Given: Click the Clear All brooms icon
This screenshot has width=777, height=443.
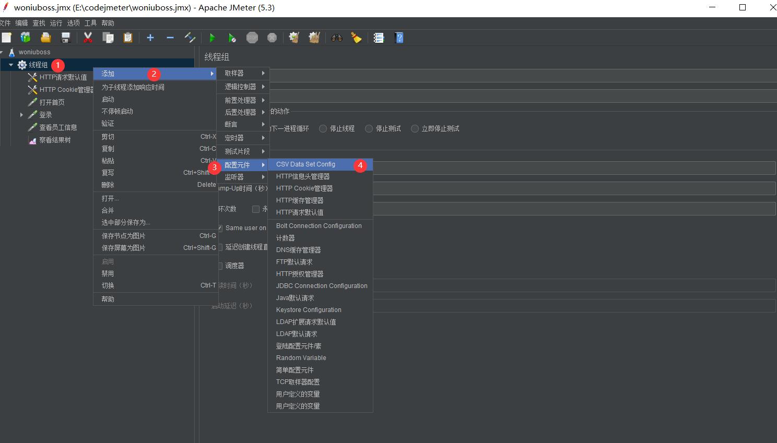Looking at the screenshot, I should (314, 38).
